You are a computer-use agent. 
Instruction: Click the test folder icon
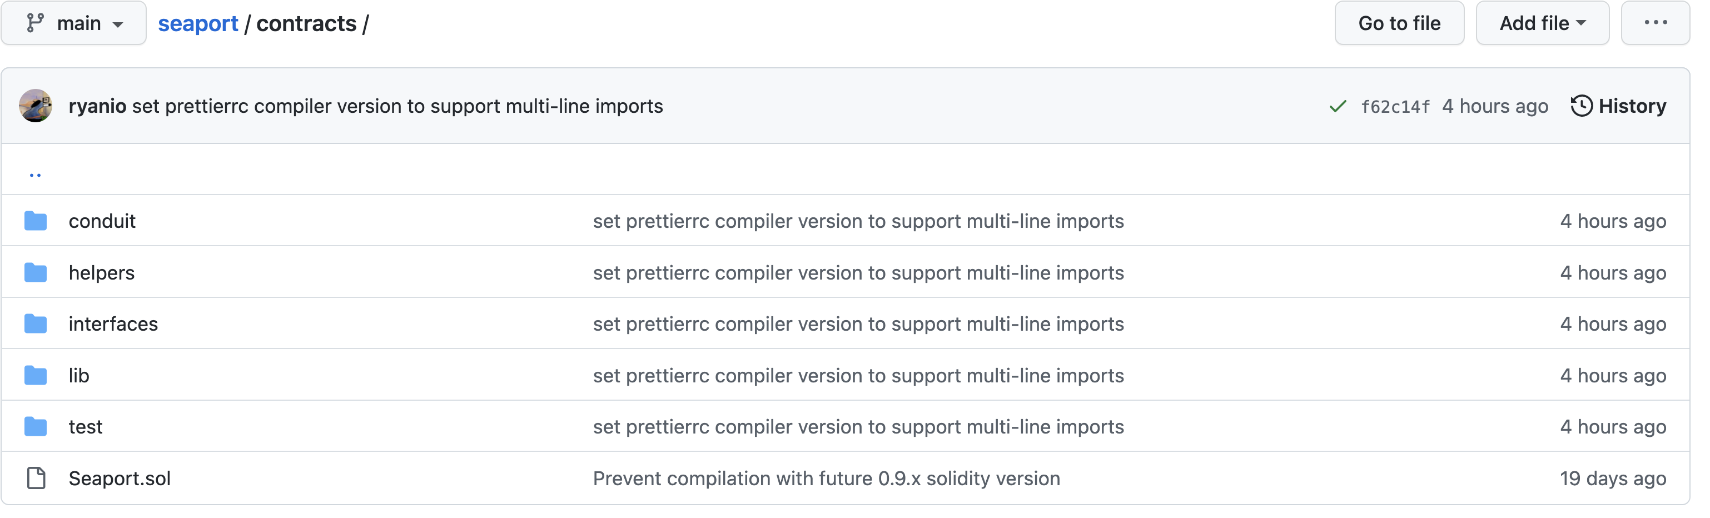click(35, 427)
